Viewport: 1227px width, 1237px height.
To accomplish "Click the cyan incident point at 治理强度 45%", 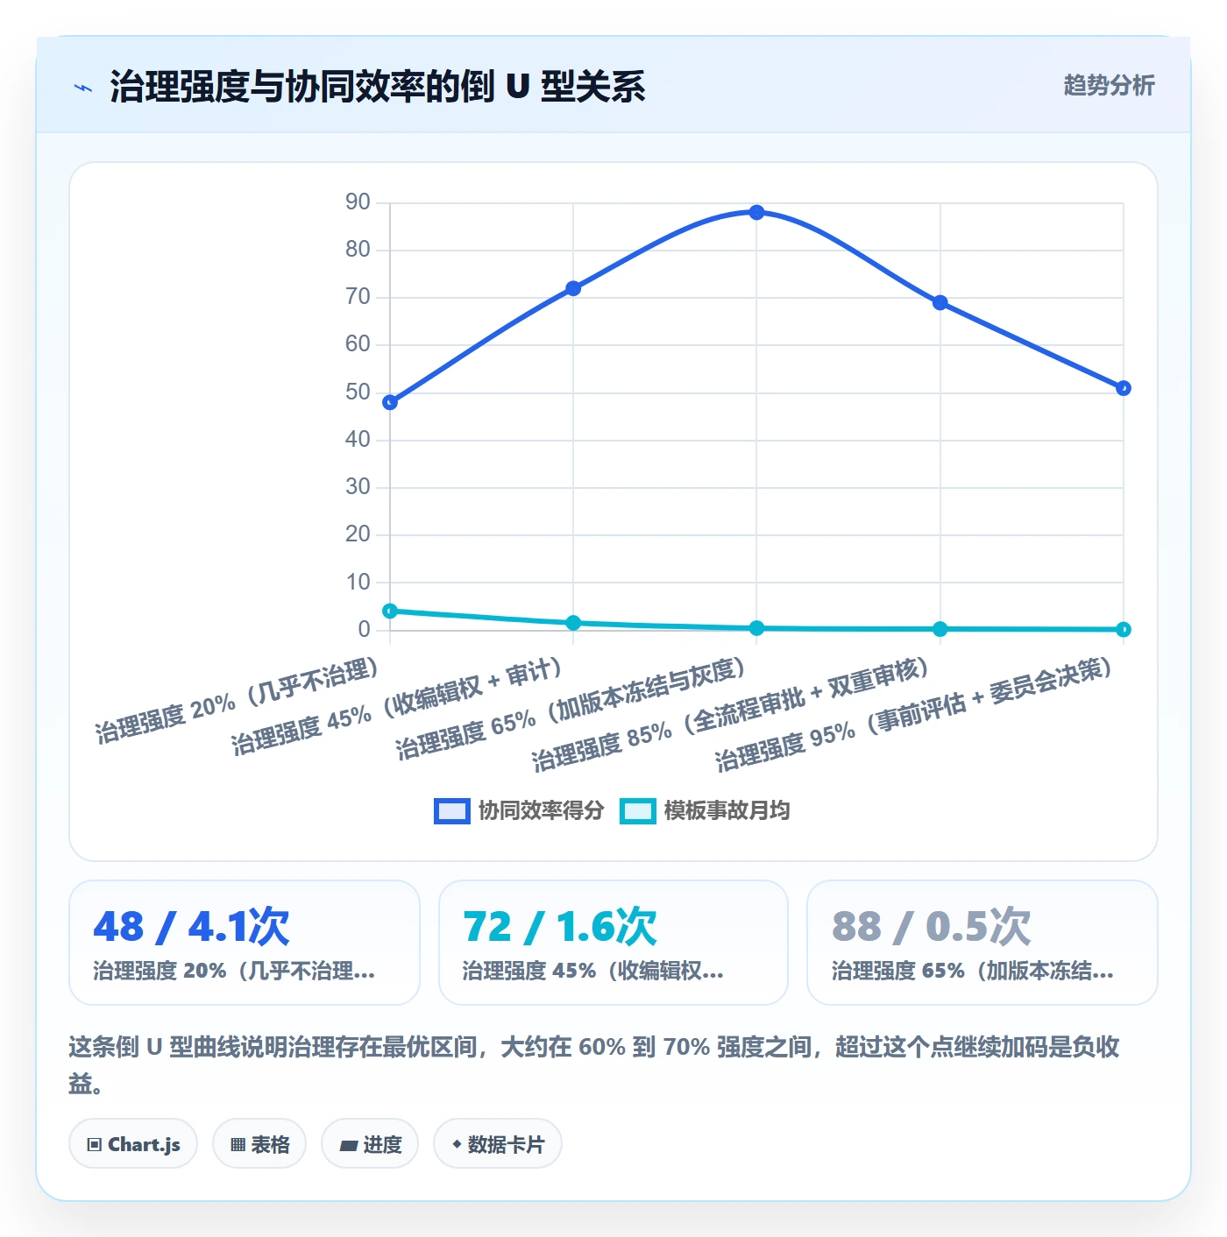I will pyautogui.click(x=573, y=623).
